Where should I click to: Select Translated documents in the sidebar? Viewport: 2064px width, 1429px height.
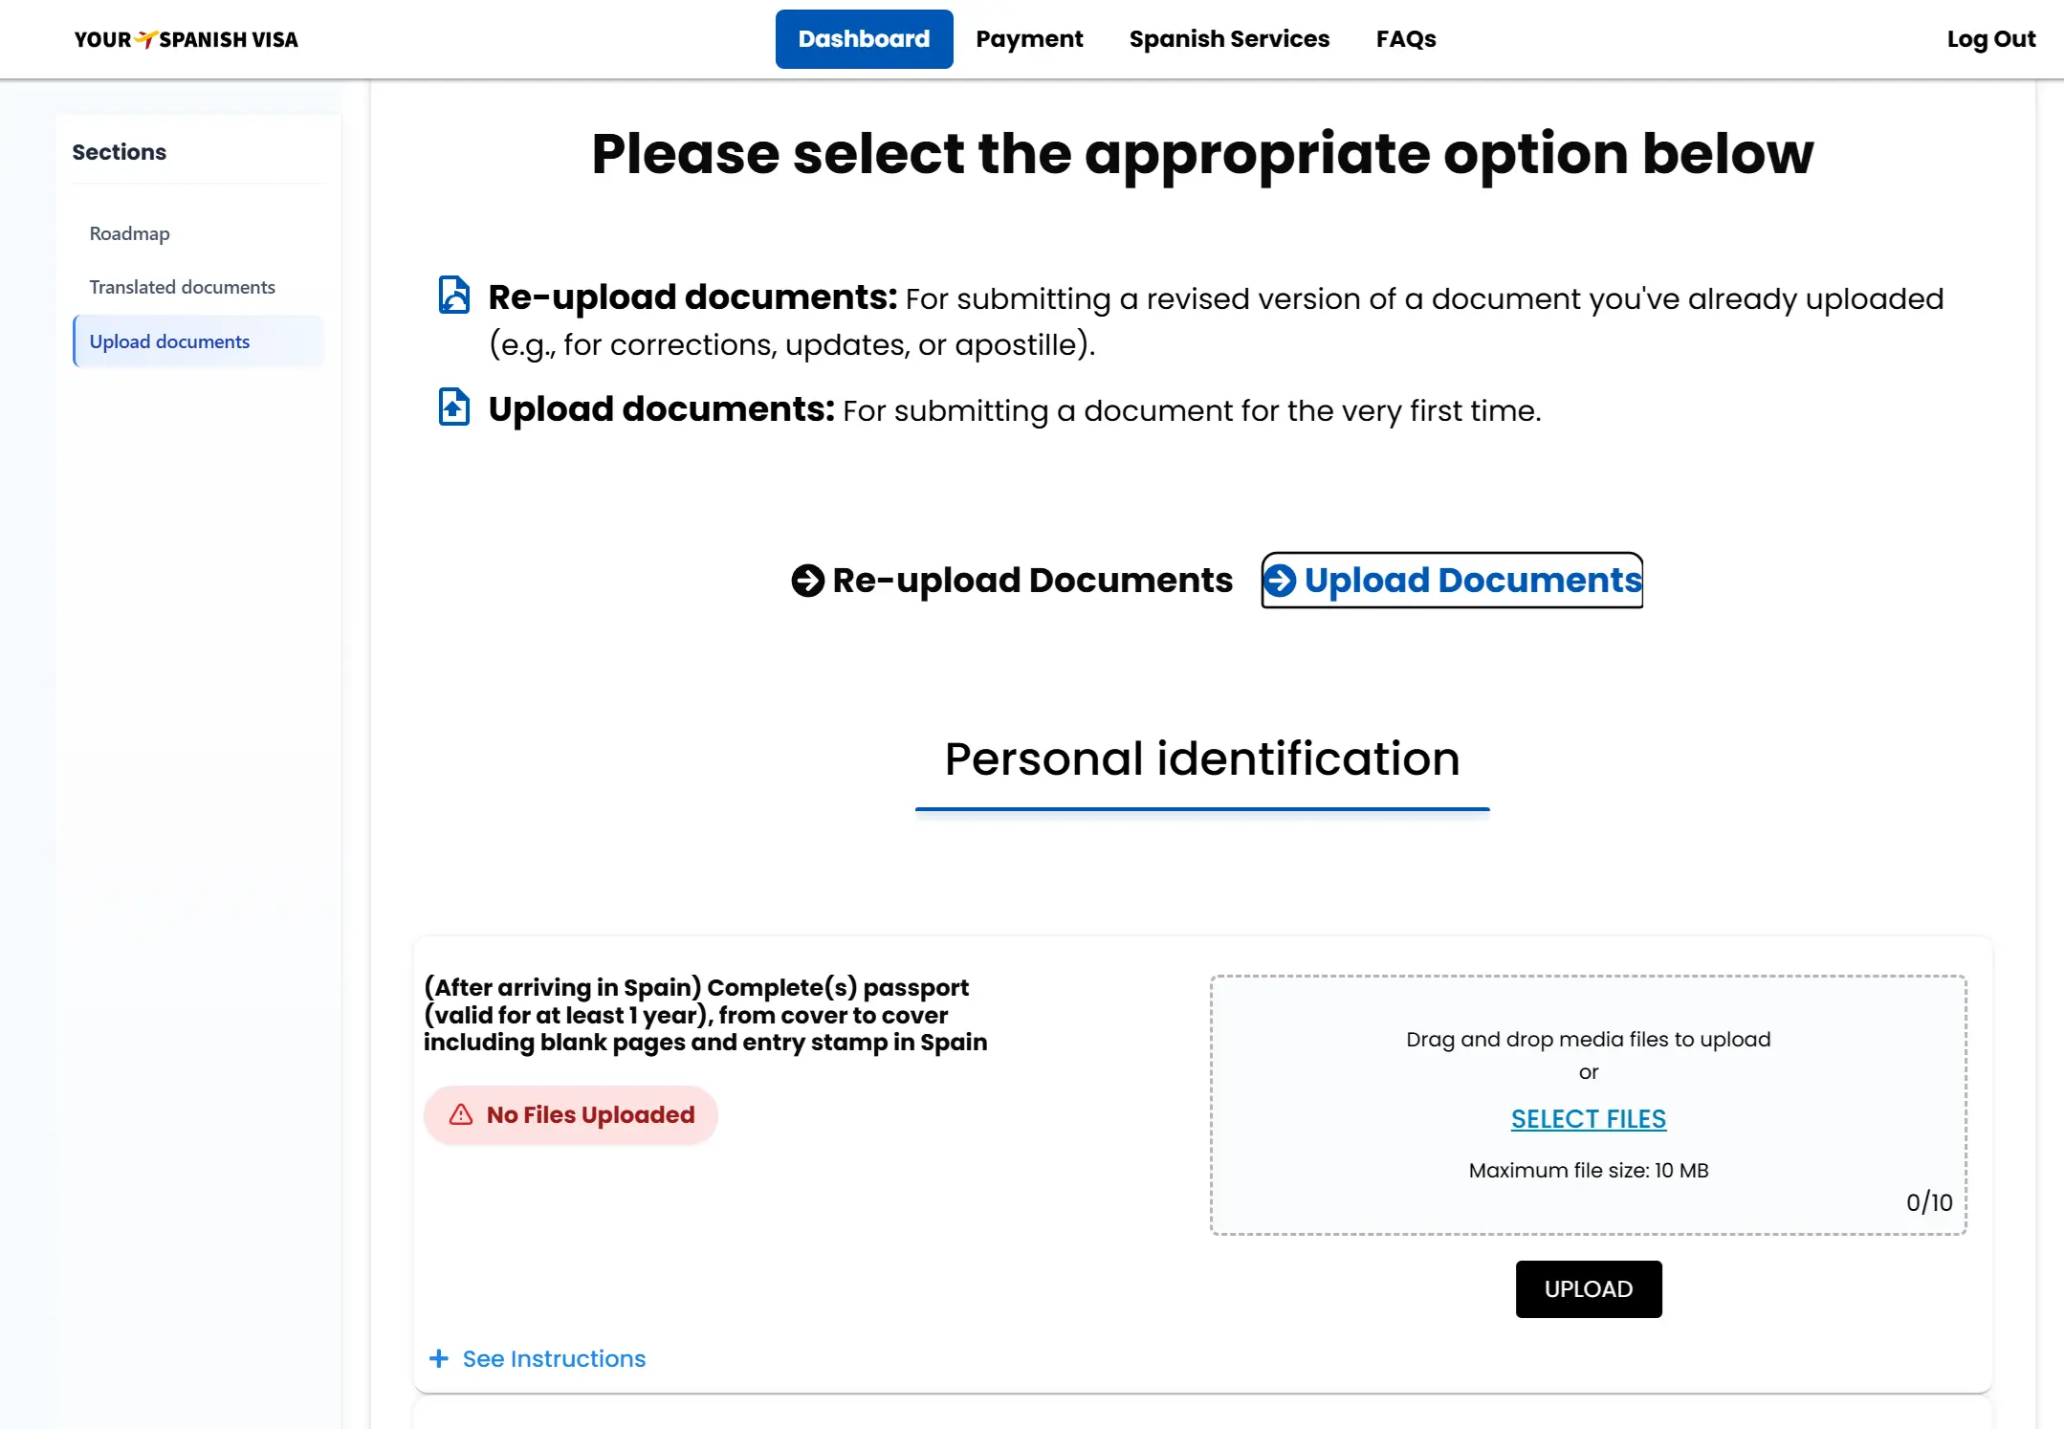(x=183, y=287)
